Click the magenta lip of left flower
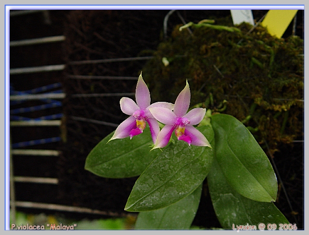The width and height of the screenshot is (309, 235). 136,132
